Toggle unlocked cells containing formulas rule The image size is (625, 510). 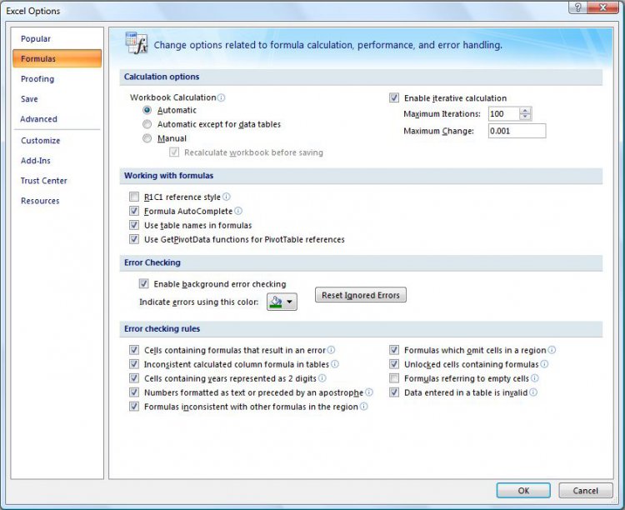coord(394,364)
